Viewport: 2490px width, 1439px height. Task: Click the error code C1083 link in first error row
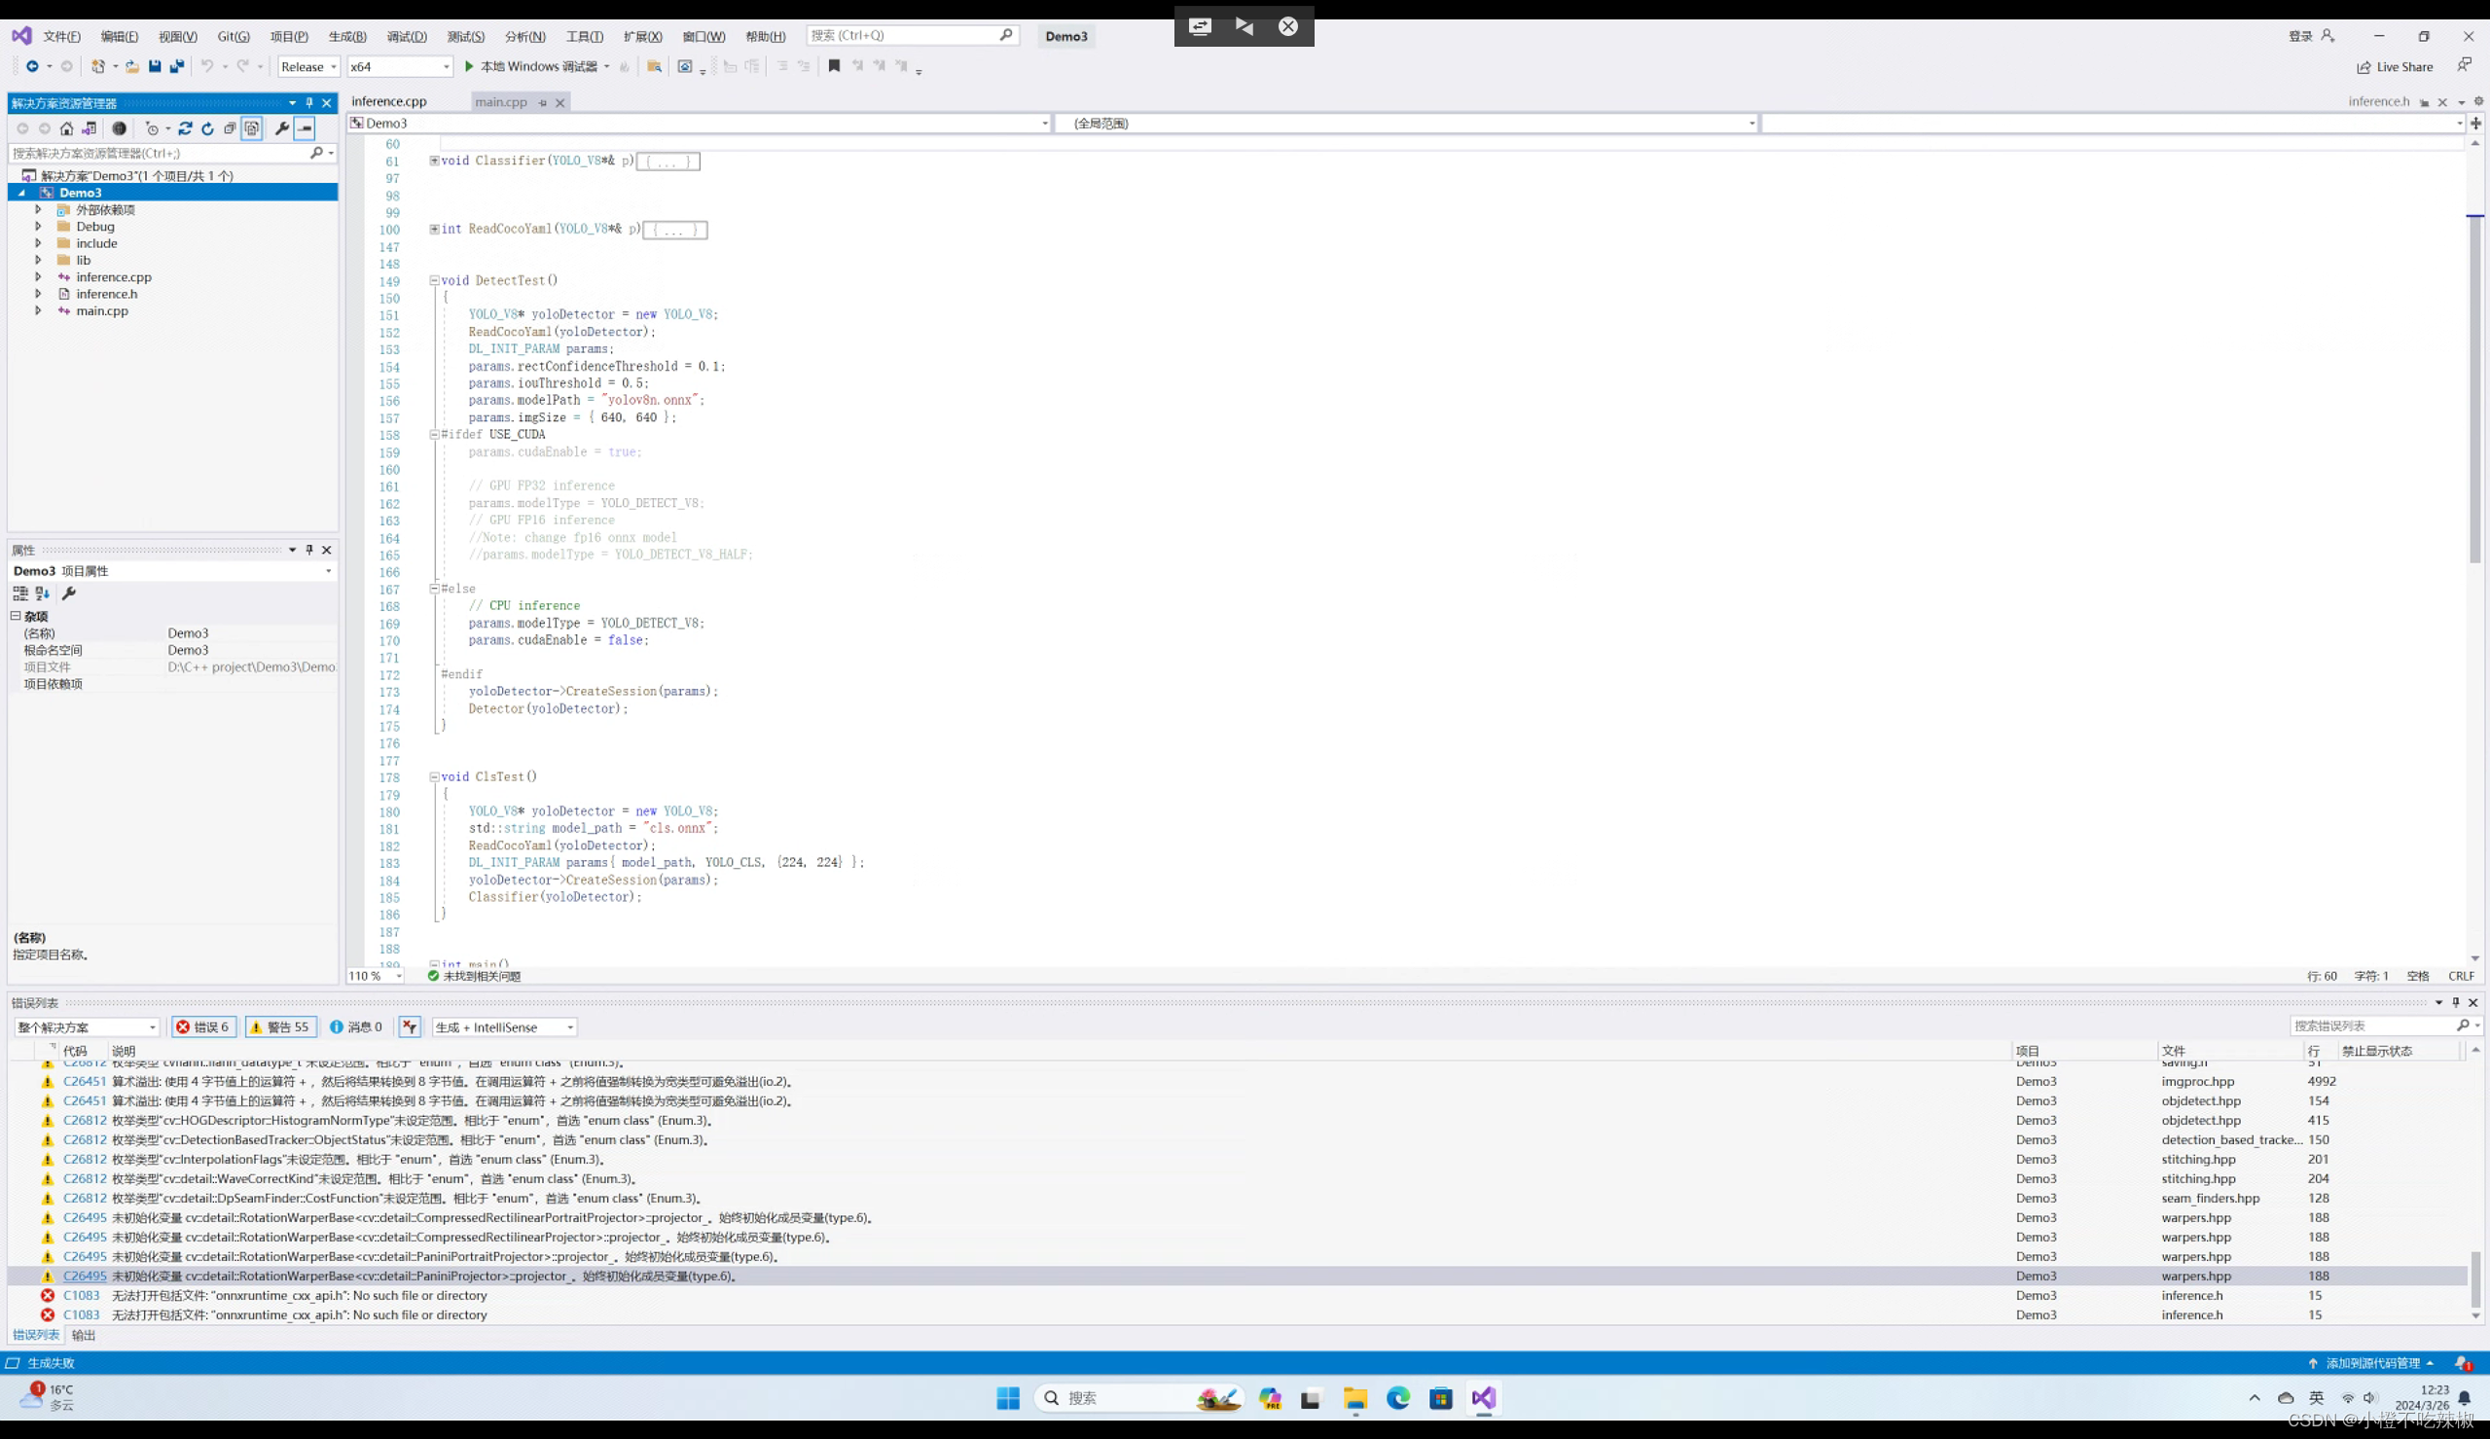(81, 1296)
